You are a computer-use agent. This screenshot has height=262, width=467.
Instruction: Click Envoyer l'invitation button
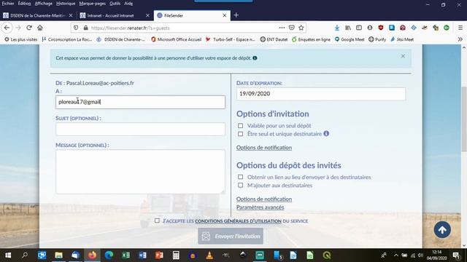point(231,236)
